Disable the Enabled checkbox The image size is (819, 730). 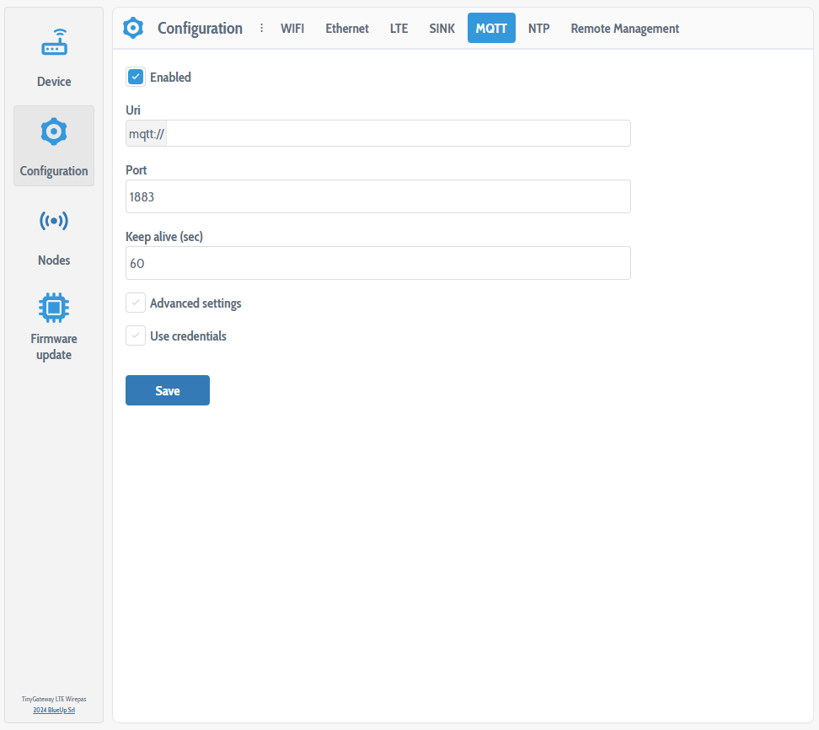coord(136,77)
